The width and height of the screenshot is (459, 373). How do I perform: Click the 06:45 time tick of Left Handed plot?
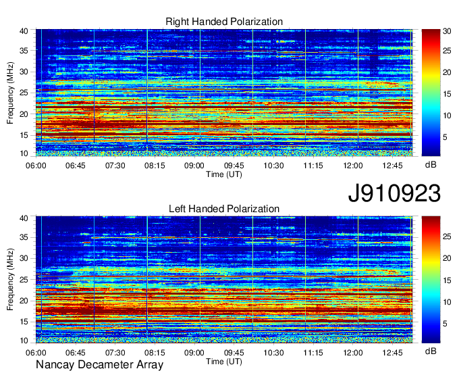coord(75,353)
